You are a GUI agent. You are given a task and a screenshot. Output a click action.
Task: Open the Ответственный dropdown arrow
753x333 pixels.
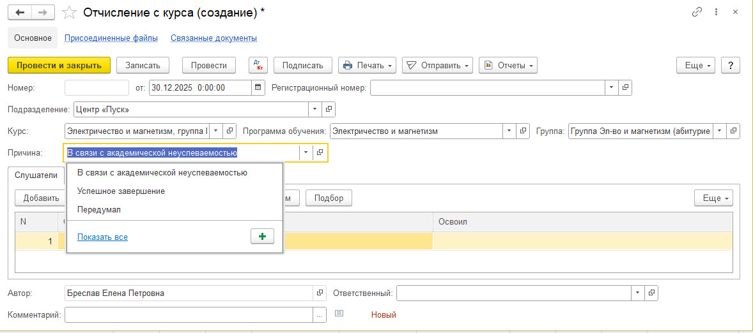pyautogui.click(x=637, y=293)
